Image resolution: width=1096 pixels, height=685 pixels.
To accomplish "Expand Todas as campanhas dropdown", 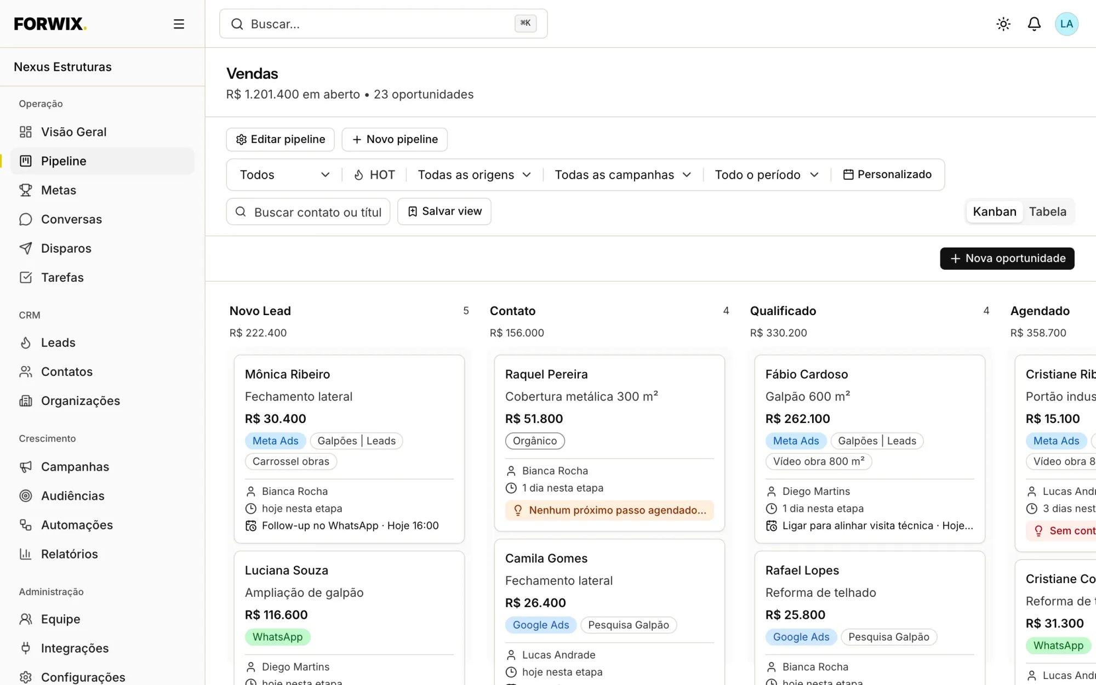I will click(x=623, y=175).
